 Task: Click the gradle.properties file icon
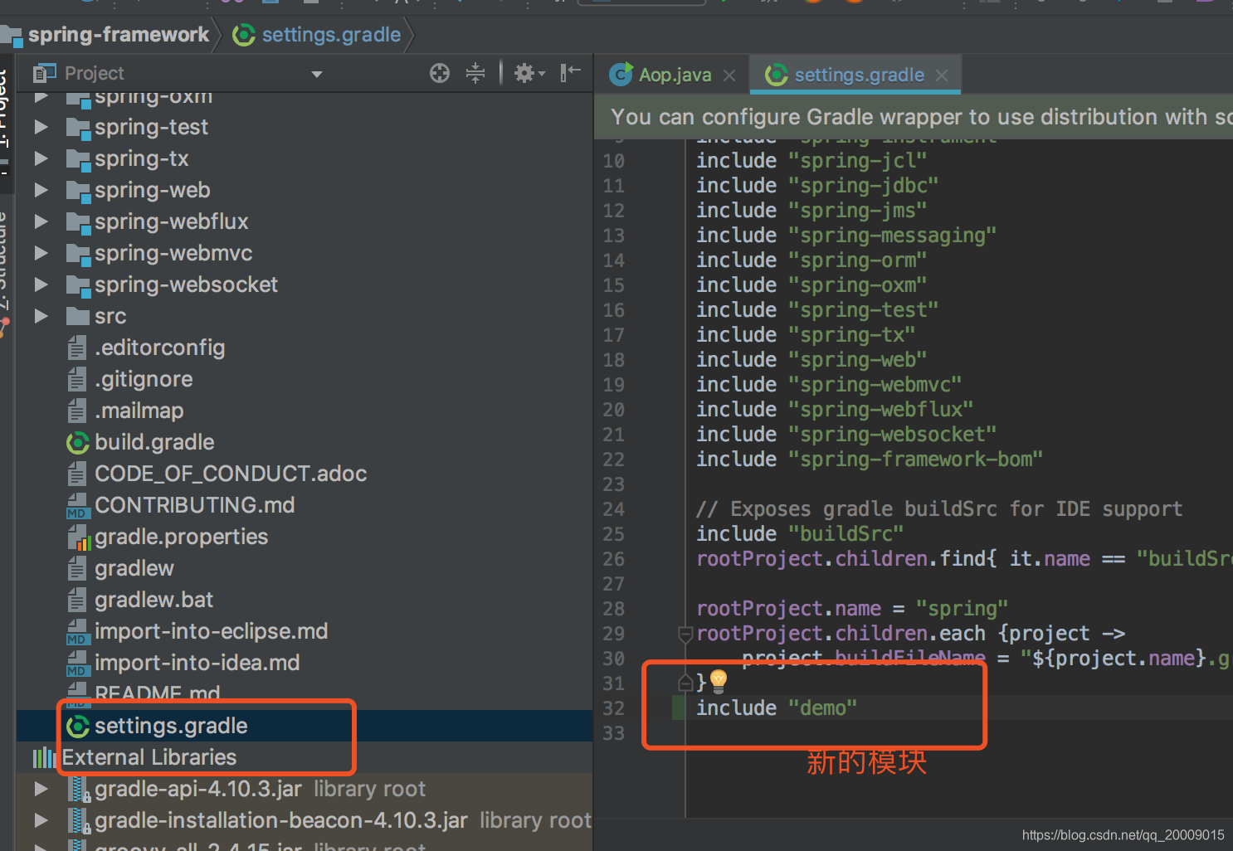pyautogui.click(x=78, y=537)
